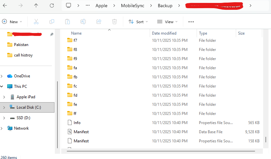Open the See more ellipsis menu
The height and width of the screenshot is (159, 271).
pyautogui.click(x=191, y=22)
